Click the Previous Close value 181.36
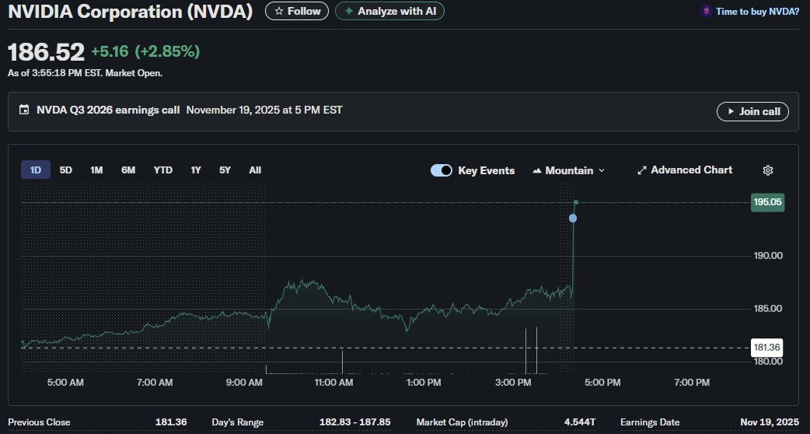Viewport: 810px width, 434px height. tap(171, 422)
